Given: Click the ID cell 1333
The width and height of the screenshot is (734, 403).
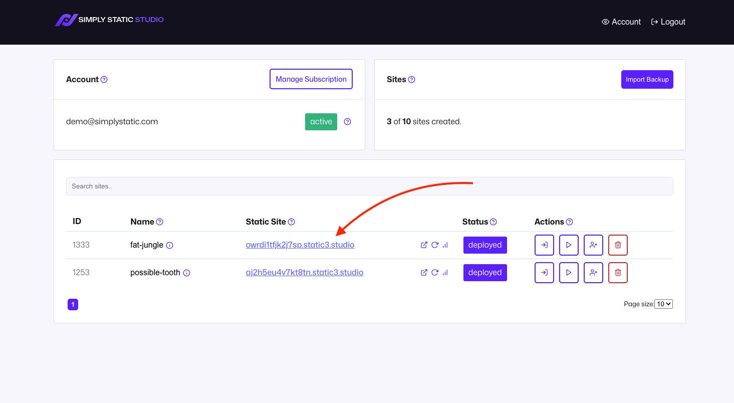Looking at the screenshot, I should tap(81, 245).
